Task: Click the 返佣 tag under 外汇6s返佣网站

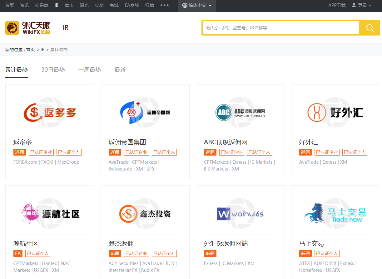Action: coord(210,253)
